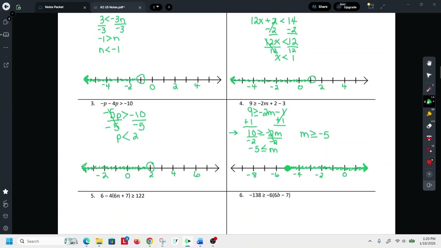
Task: Show hidden system tray icons
Action: pos(370,241)
